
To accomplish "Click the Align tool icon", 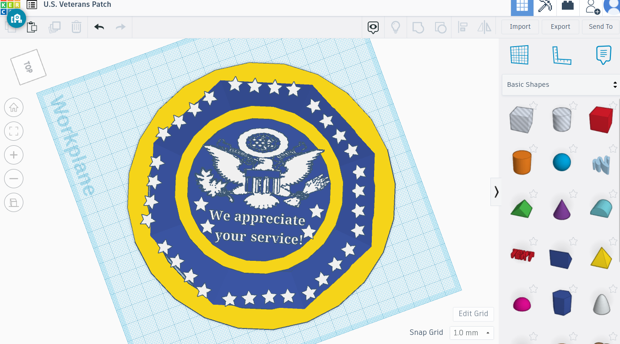I will 462,27.
